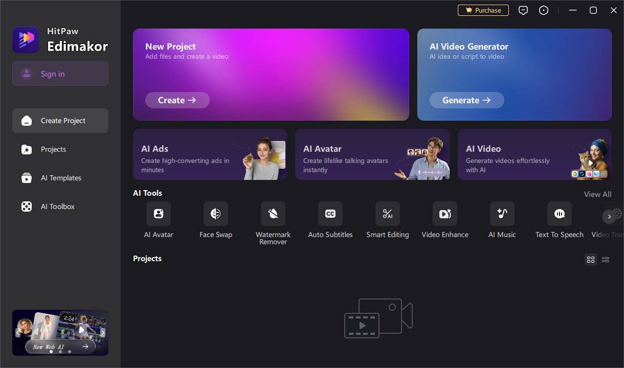Click the 'AI Tools' section heading
This screenshot has width=624, height=368.
(147, 193)
